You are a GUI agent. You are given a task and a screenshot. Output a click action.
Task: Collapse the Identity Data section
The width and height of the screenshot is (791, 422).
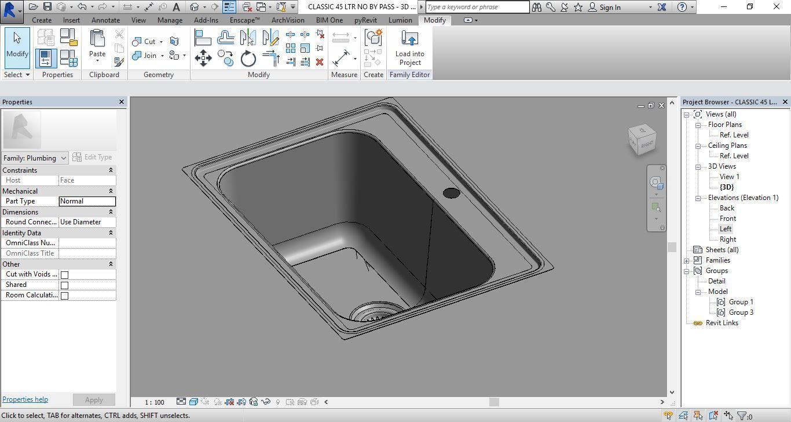point(111,233)
